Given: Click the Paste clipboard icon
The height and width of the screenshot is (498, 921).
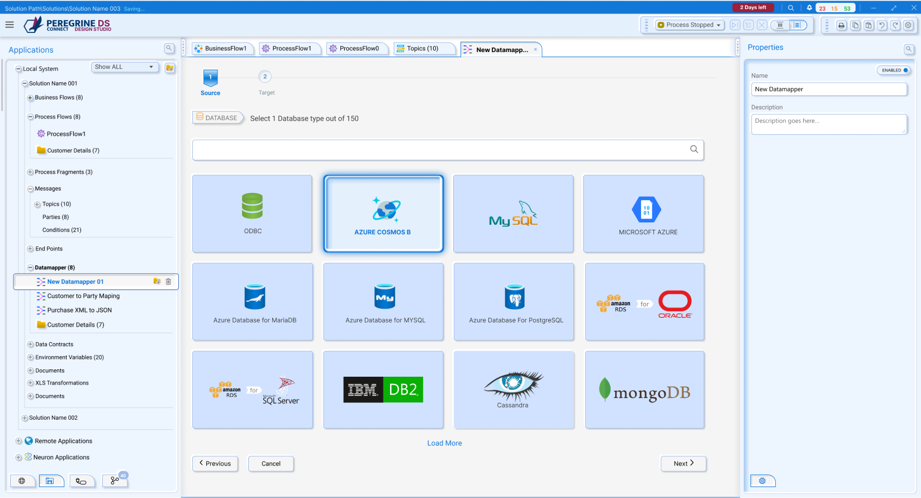Looking at the screenshot, I should [868, 25].
